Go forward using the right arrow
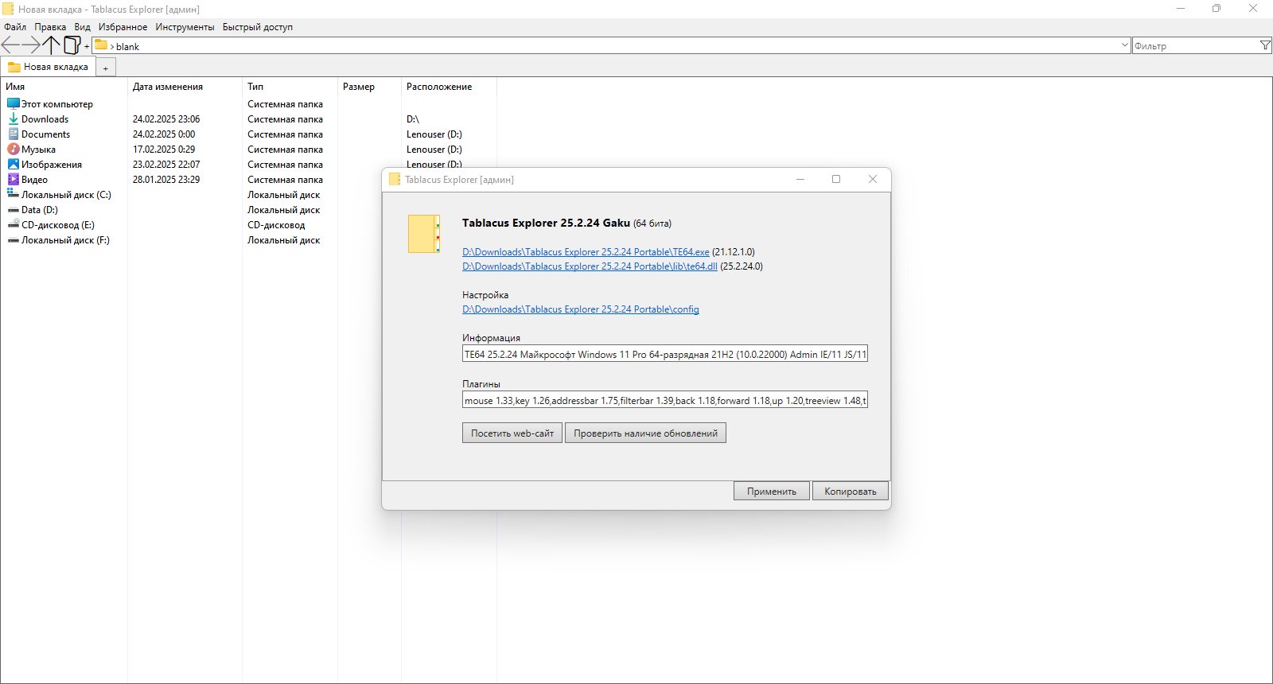 click(31, 45)
